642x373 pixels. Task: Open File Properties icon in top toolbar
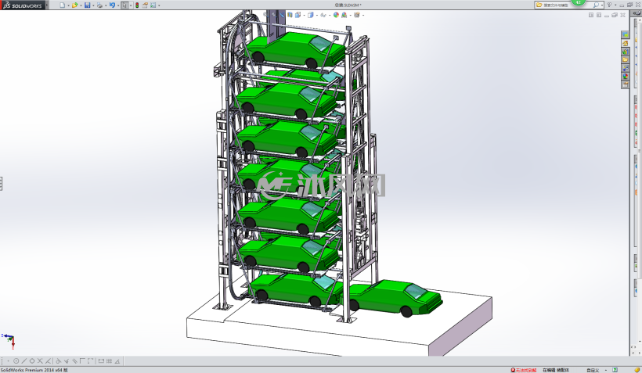[145, 5]
